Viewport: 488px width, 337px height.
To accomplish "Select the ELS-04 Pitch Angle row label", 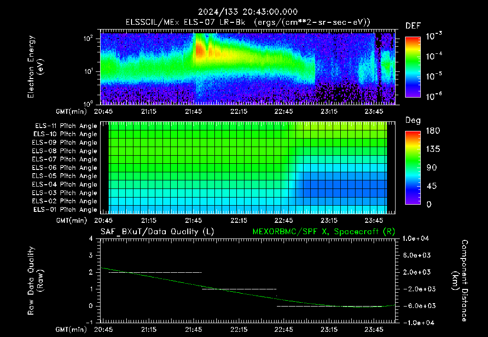I will pos(65,185).
